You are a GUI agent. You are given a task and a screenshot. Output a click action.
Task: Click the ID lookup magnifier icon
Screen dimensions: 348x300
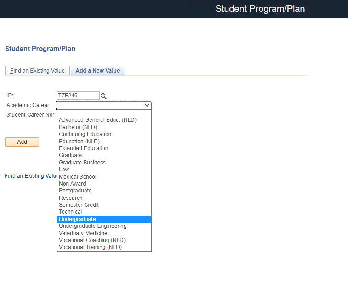pos(103,96)
